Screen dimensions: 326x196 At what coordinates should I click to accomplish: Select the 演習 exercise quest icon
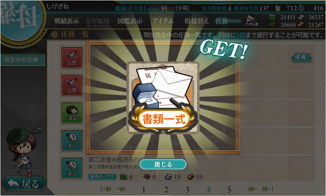tap(72, 113)
